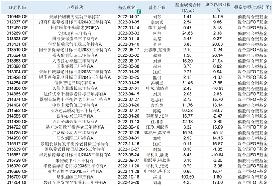
Task: Click code cell 013928.OF
Action: click(17, 77)
